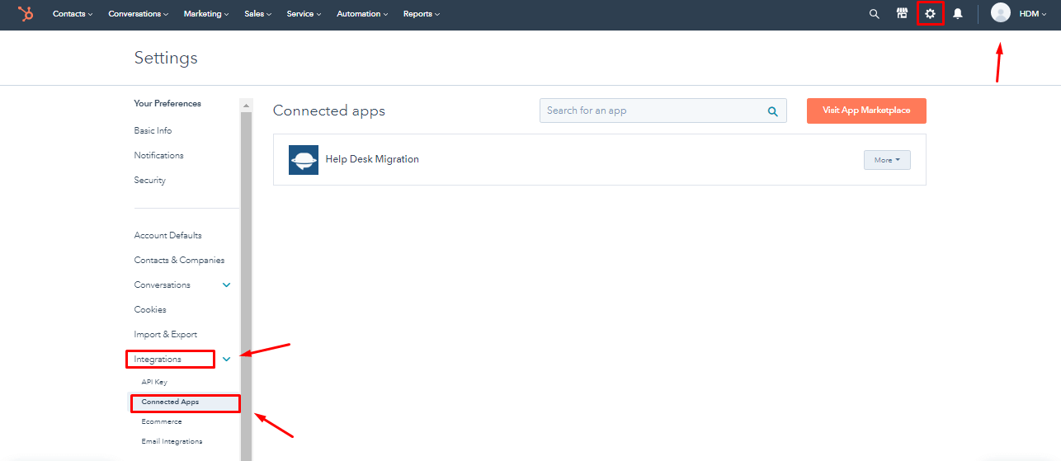1061x461 pixels.
Task: Click the magnifier inside the app search box
Action: pos(773,111)
